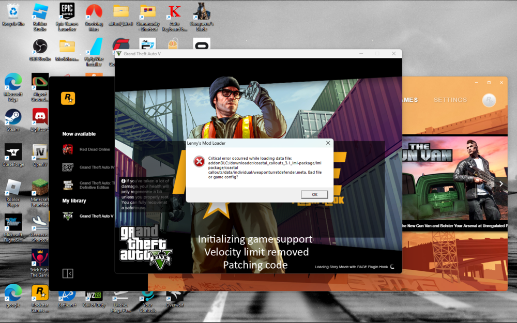Image resolution: width=517 pixels, height=323 pixels.
Task: Advance the Gun Van carousel with the arrow
Action: pyautogui.click(x=500, y=183)
